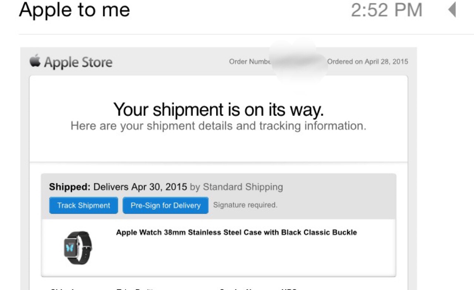Click the Track Shipment button
The width and height of the screenshot is (474, 290).
[x=84, y=205]
